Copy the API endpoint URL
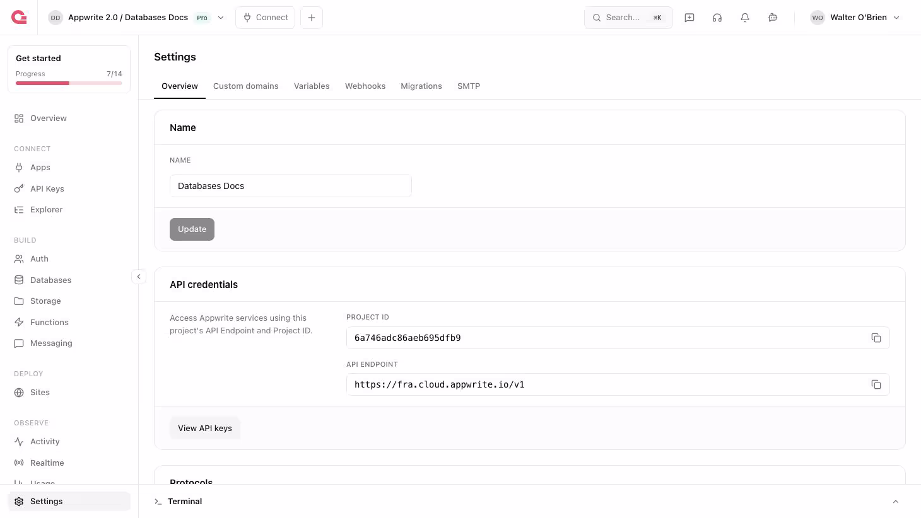This screenshot has width=921, height=518. (876, 384)
